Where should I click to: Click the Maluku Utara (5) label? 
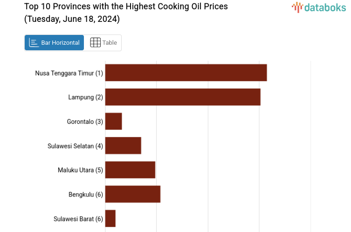point(80,170)
